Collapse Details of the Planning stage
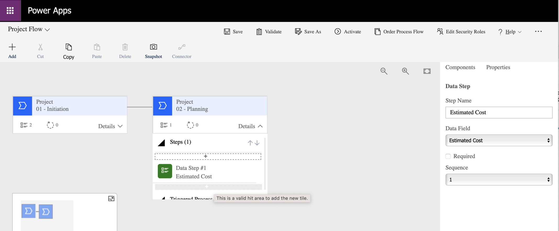The image size is (559, 231). coord(250,126)
